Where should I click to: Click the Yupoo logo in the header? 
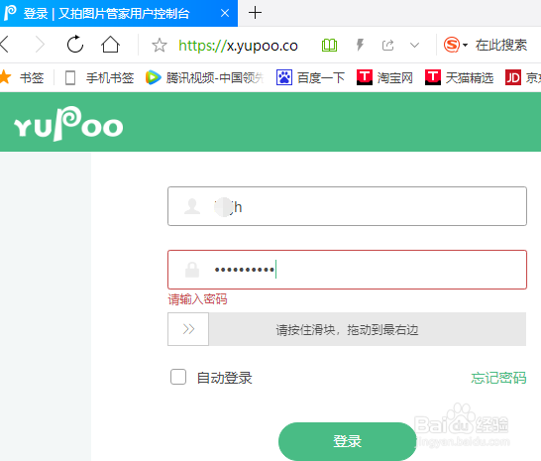tap(68, 124)
